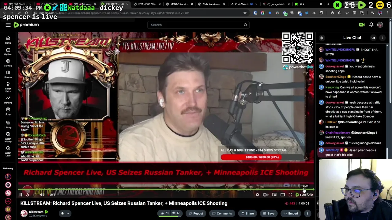Click the Share button
This screenshot has width=392, height=220.
coord(247,214)
